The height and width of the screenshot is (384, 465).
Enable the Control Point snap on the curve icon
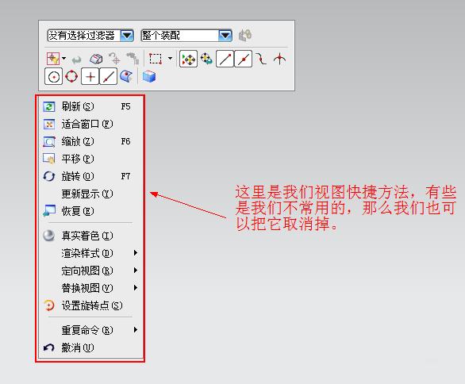(x=261, y=59)
